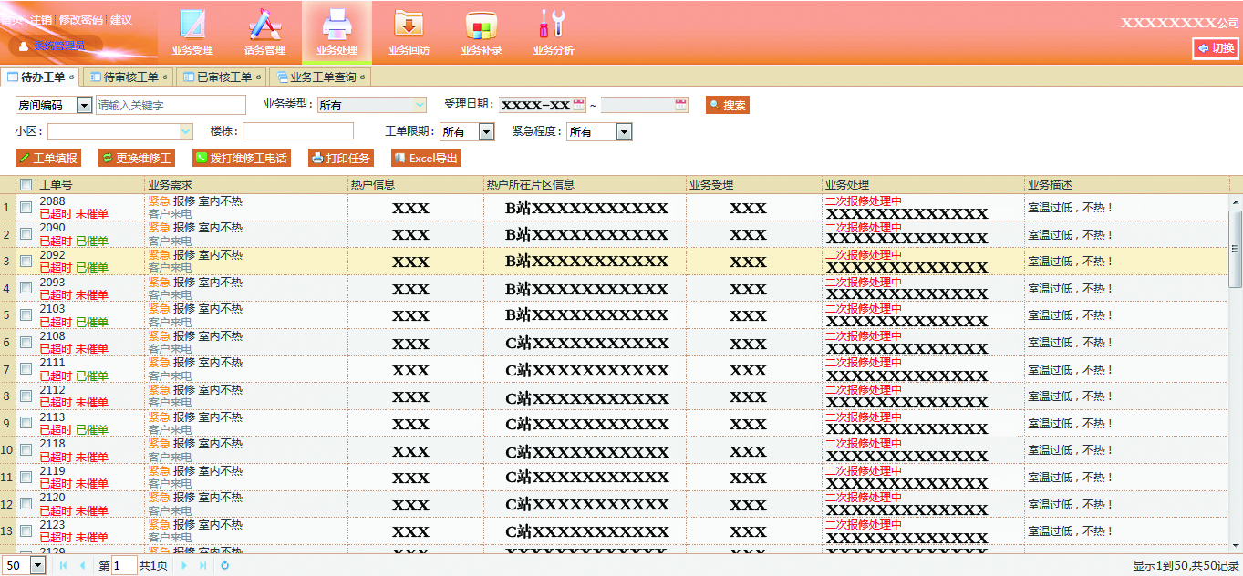Tick the checkbox for work order 2108
The width and height of the screenshot is (1243, 576).
(x=26, y=342)
